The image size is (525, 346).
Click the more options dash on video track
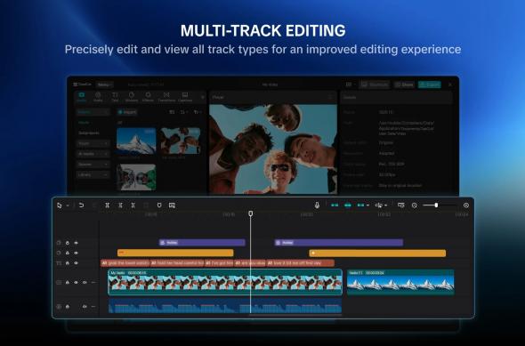pyautogui.click(x=93, y=283)
